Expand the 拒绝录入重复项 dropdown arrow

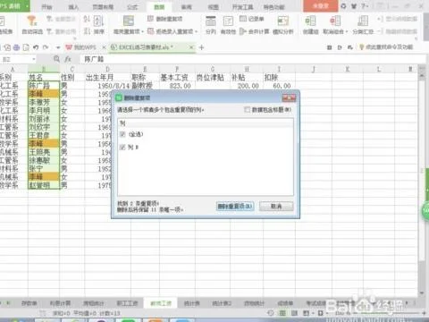(x=197, y=31)
